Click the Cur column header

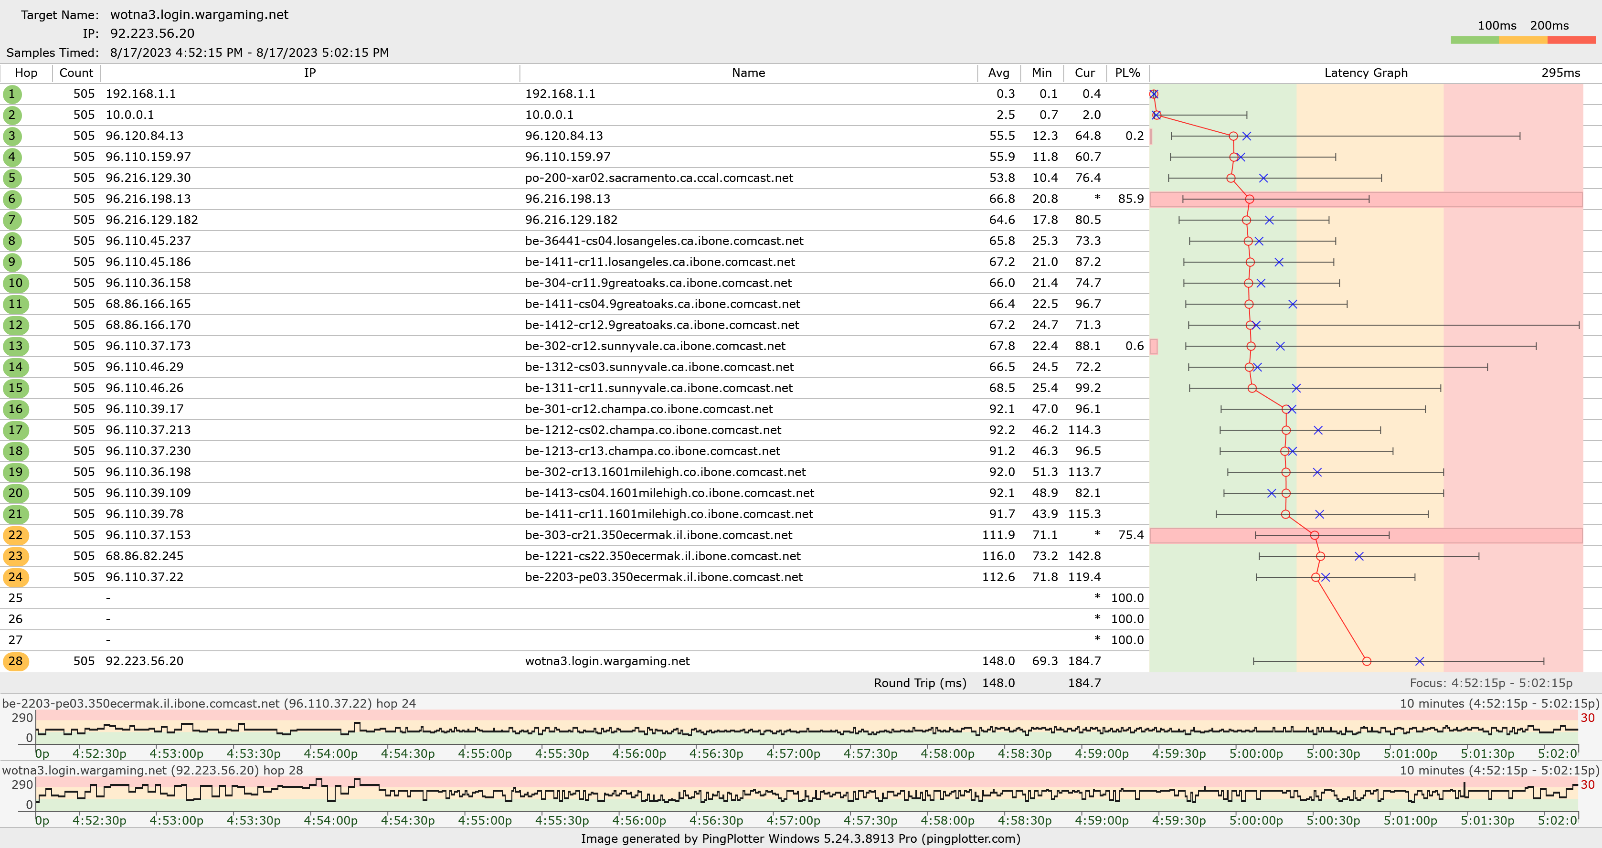(1084, 73)
